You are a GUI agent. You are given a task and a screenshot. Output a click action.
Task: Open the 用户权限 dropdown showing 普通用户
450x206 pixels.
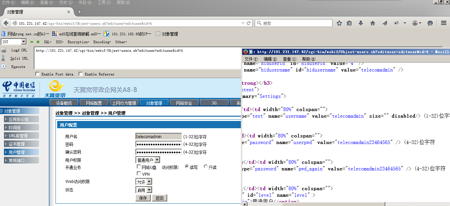point(148,160)
